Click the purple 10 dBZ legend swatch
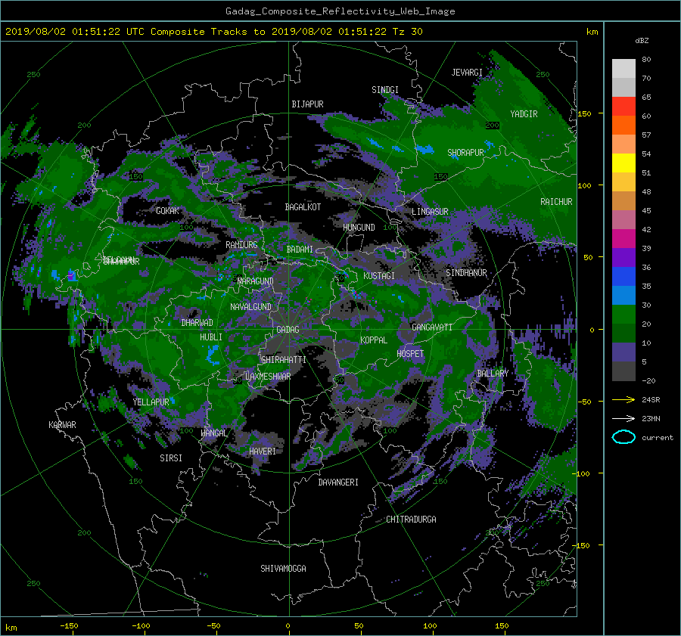Screen dimensions: 681x636 623,352
